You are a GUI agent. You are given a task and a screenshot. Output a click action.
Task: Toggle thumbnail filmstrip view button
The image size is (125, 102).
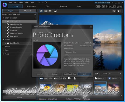41,78
